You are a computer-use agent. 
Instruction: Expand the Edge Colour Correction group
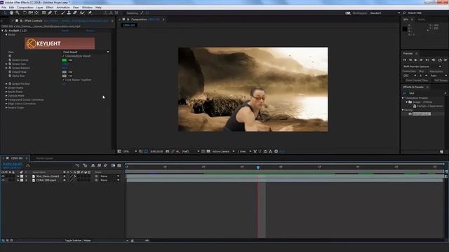6,104
